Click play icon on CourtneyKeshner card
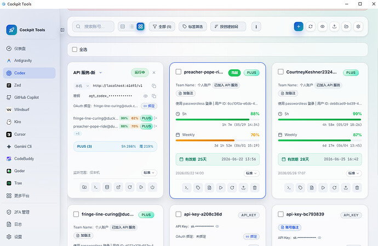378x246 pixels. click(x=323, y=188)
